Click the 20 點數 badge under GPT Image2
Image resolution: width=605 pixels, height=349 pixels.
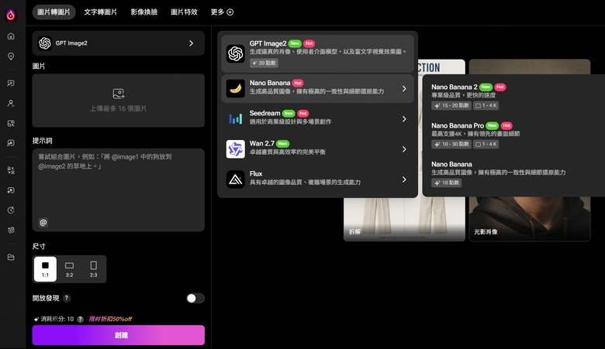264,63
